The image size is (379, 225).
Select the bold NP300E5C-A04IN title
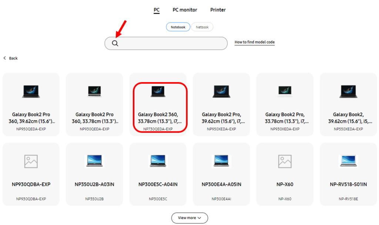[158, 184]
